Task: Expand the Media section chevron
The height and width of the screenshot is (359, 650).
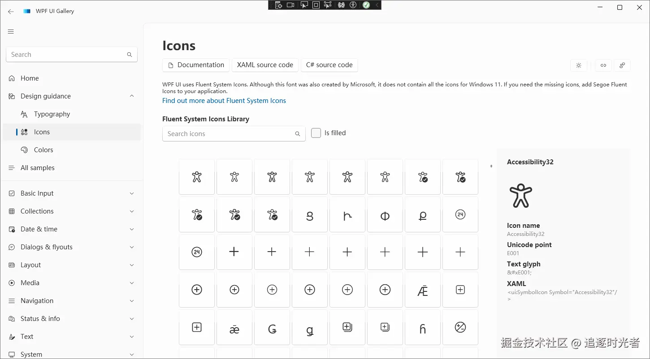Action: [x=132, y=283]
